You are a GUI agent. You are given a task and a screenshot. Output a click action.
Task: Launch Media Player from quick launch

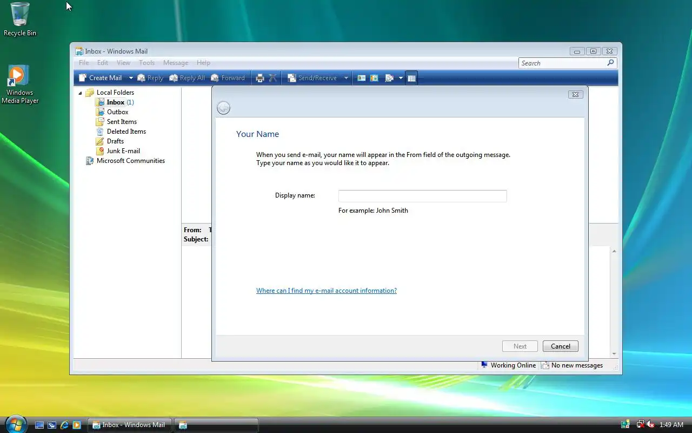coord(77,425)
